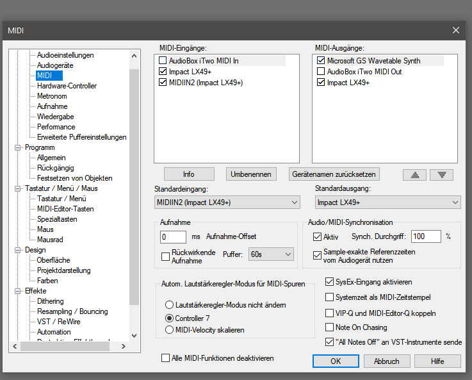472x380 pixels.
Task: Click the Umbenennen button
Action: click(251, 174)
